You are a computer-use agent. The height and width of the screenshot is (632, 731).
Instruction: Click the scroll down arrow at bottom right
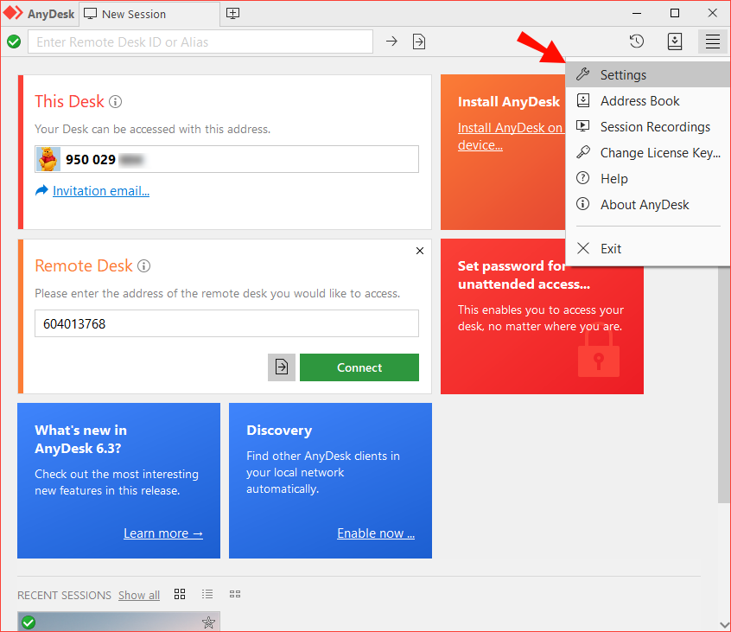point(724,624)
